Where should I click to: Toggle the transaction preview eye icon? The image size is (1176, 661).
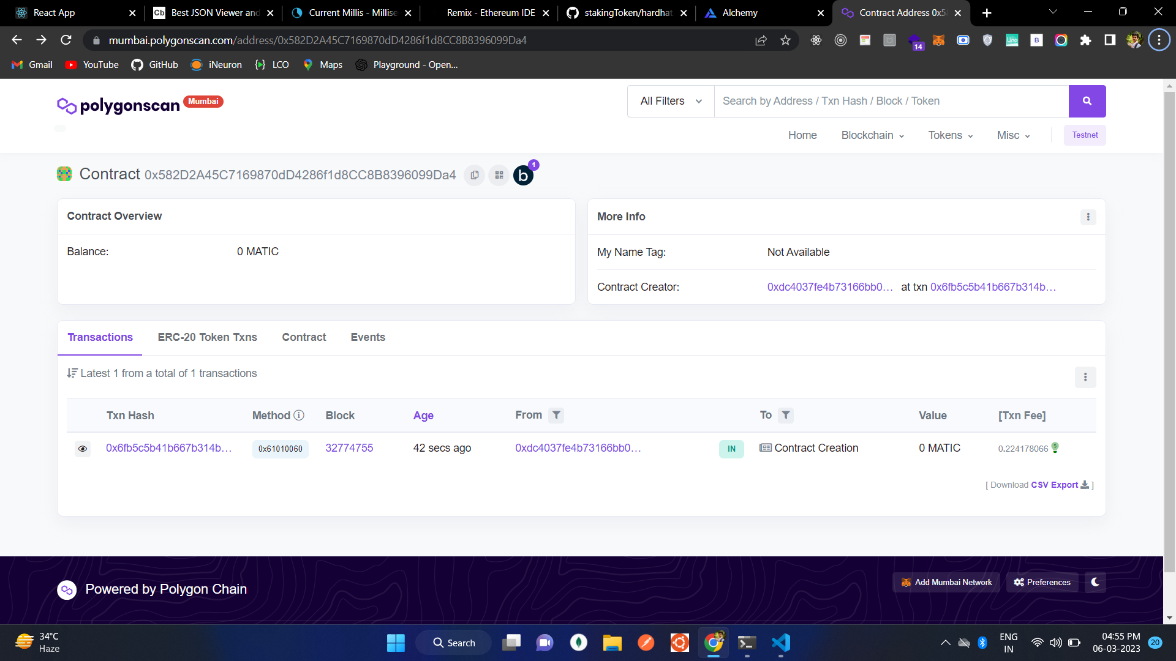[x=83, y=449]
